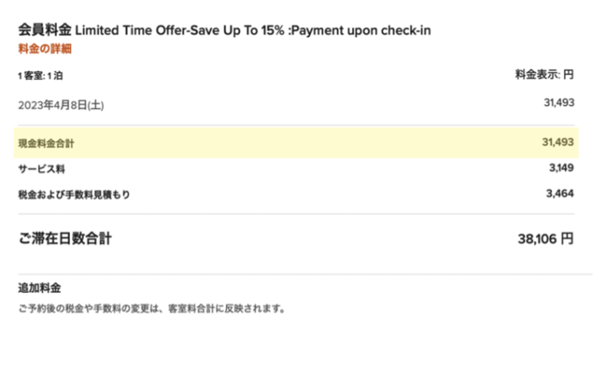Click the nightly rate 31,493
Image resolution: width=612 pixels, height=366 pixels.
(559, 103)
